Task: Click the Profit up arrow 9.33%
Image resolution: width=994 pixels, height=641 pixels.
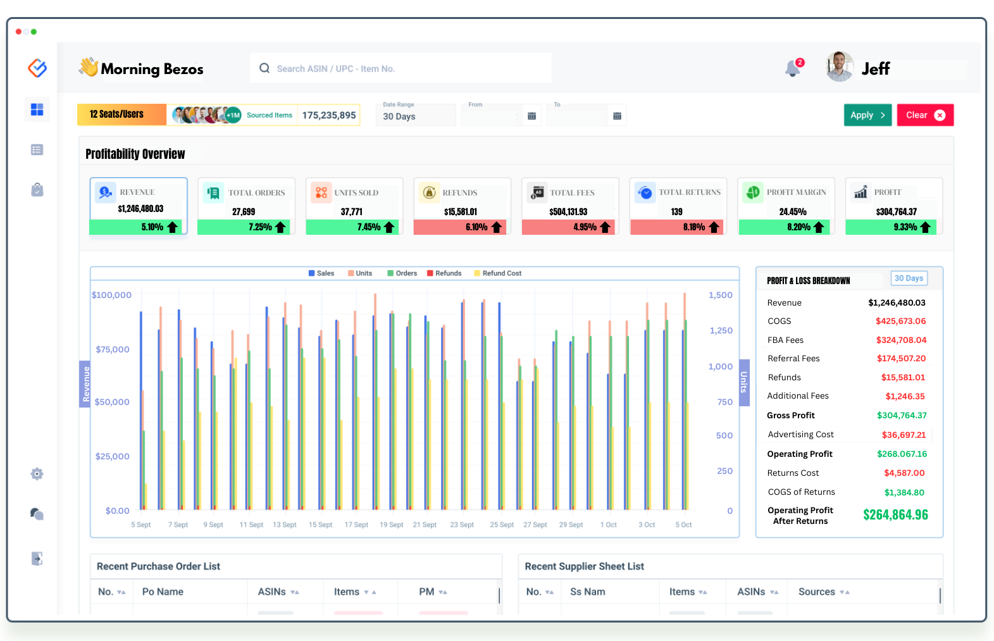Action: (x=926, y=227)
